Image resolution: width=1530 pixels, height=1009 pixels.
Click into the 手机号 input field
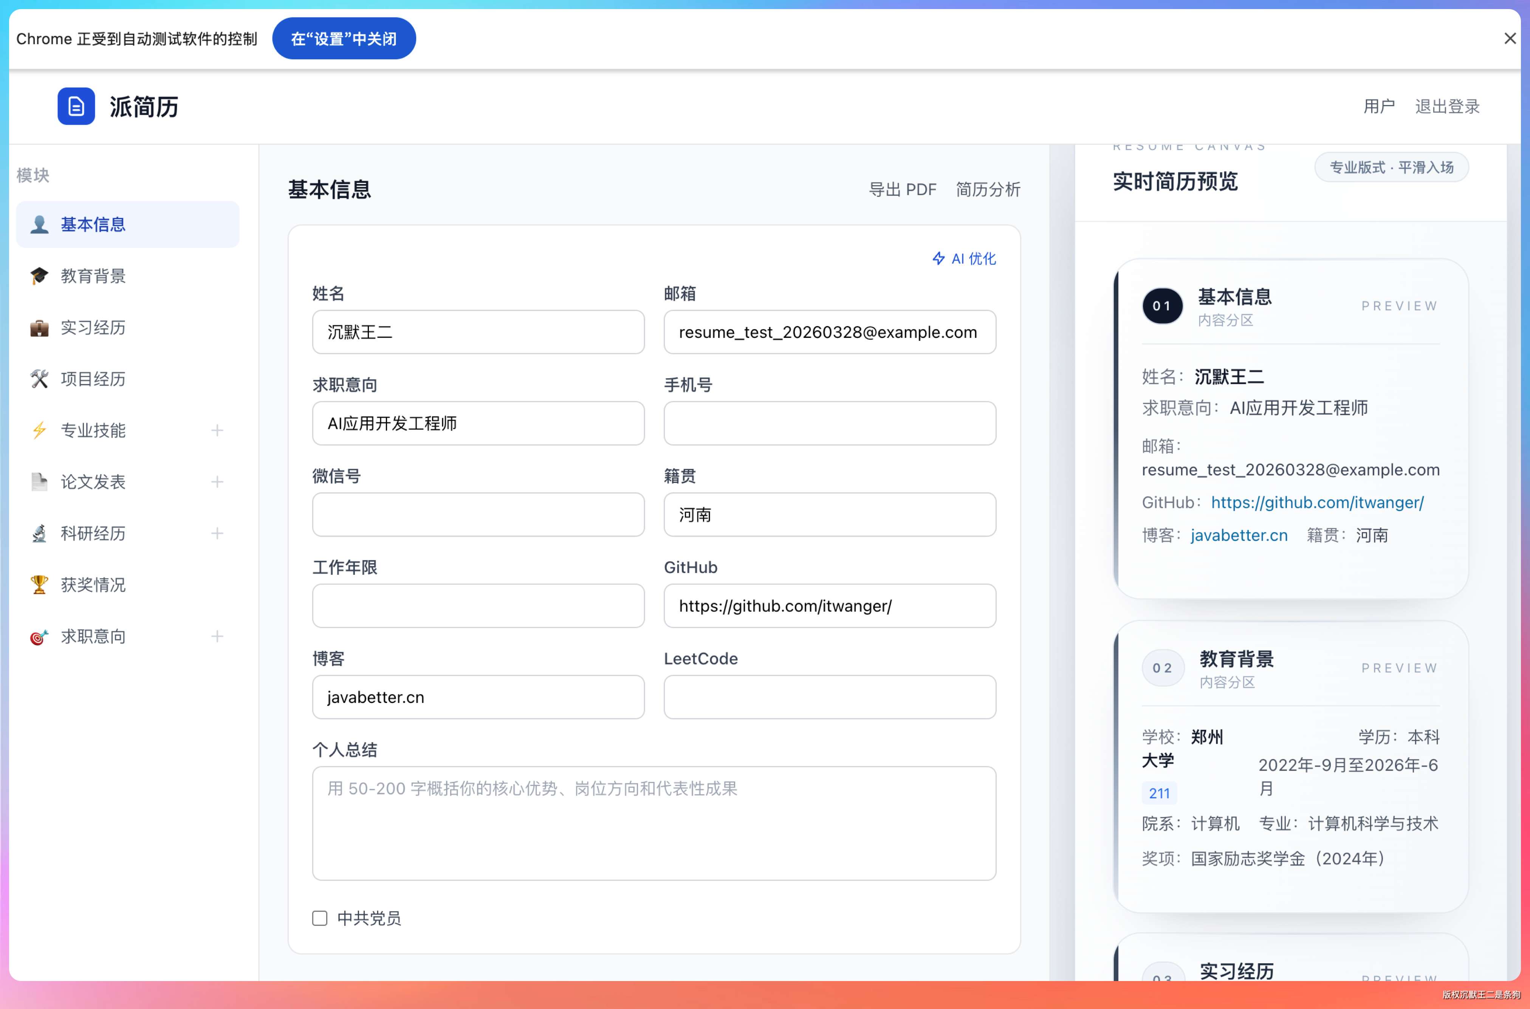(x=829, y=423)
